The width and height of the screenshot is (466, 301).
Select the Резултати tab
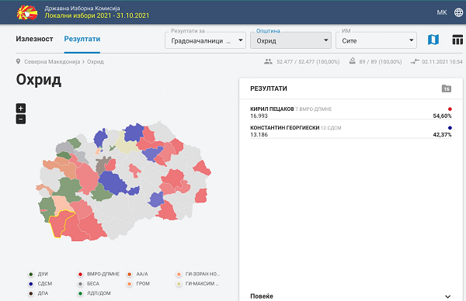coord(82,39)
